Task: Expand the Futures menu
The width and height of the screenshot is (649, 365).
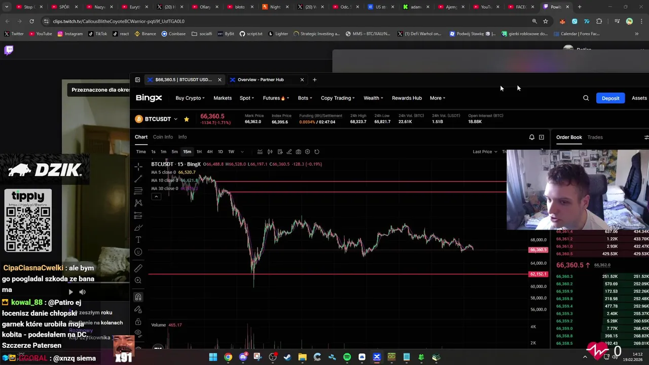Action: tap(276, 98)
